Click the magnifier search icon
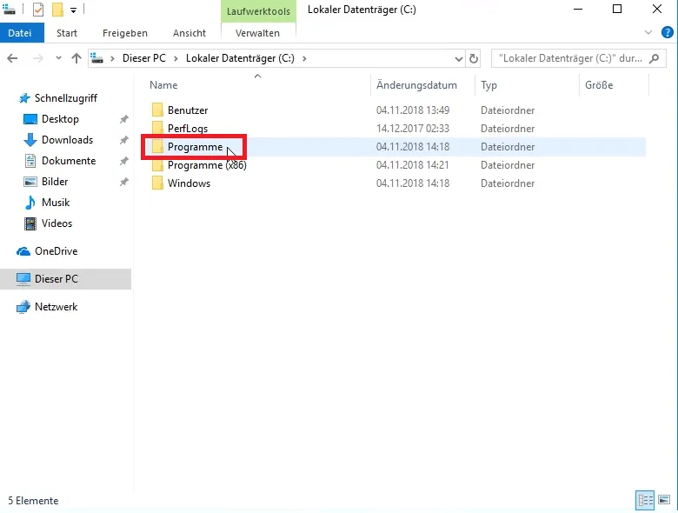The image size is (678, 513). (x=655, y=58)
